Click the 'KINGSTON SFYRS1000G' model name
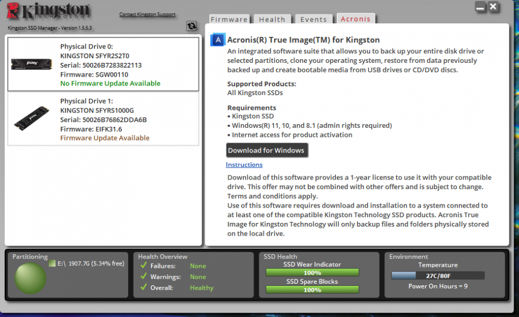Screen dimensions: 519x317 (97, 110)
